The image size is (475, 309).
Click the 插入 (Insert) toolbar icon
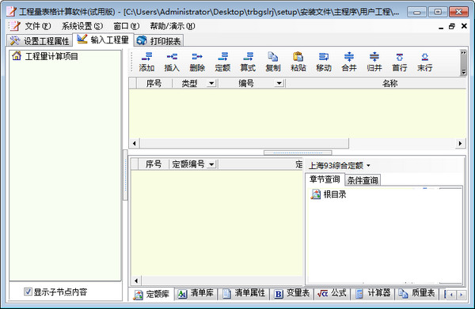pos(172,62)
